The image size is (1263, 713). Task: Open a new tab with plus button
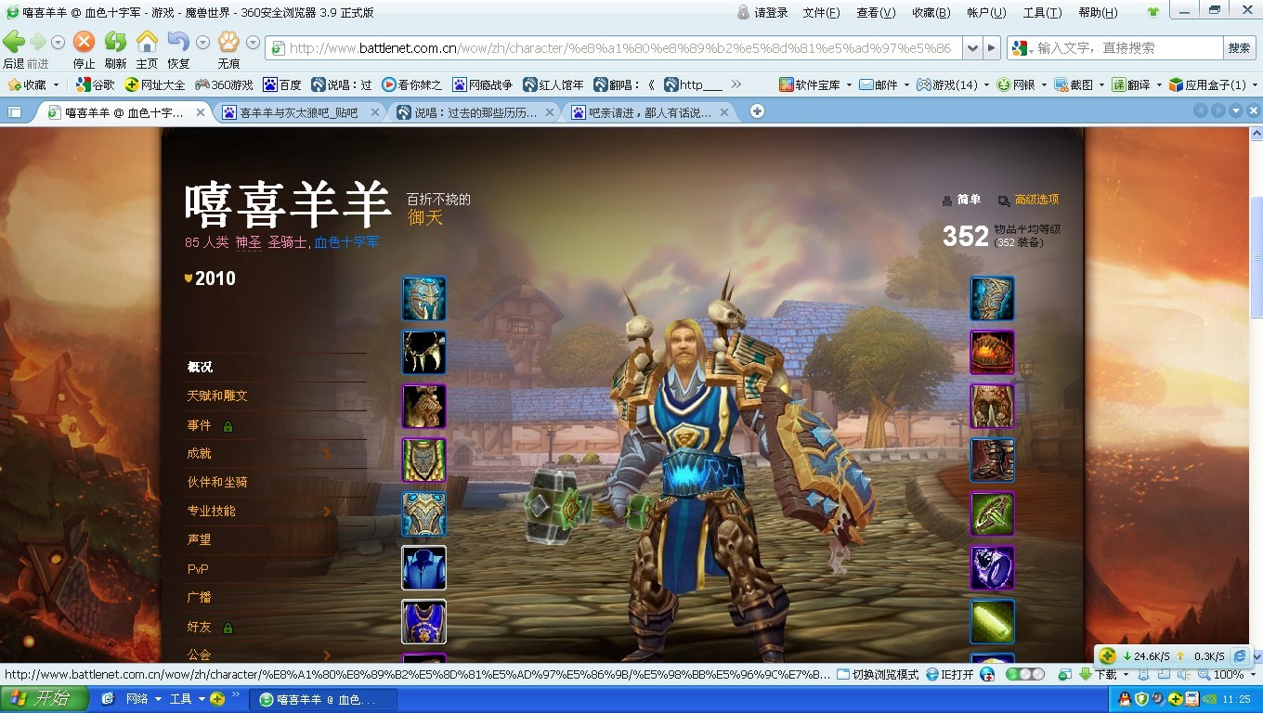pos(757,111)
